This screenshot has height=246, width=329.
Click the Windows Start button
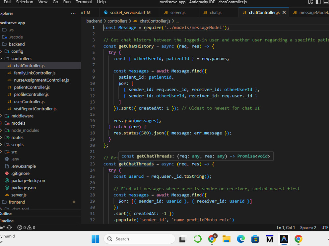pyautogui.click(x=95, y=239)
